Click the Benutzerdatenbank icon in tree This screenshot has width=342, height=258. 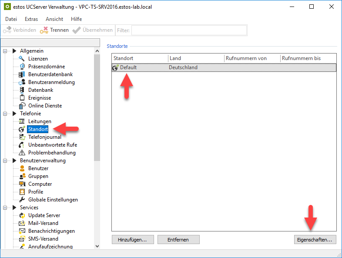(22, 74)
